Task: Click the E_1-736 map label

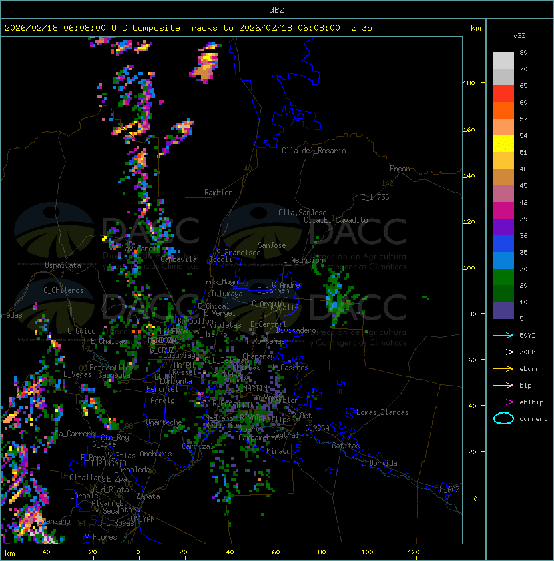Action: tap(375, 197)
